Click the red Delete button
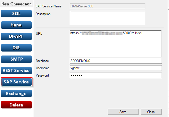The image size is (169, 117). (x=16, y=105)
